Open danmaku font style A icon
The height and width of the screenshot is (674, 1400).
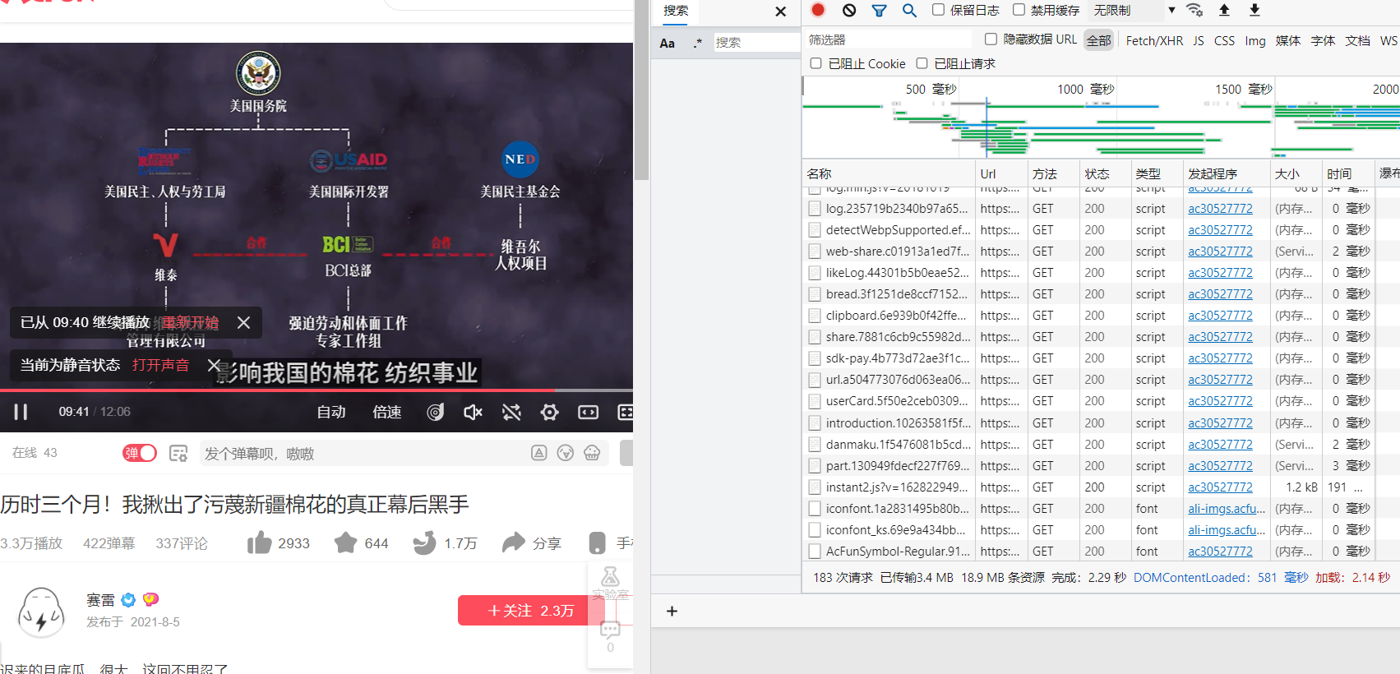click(x=539, y=453)
